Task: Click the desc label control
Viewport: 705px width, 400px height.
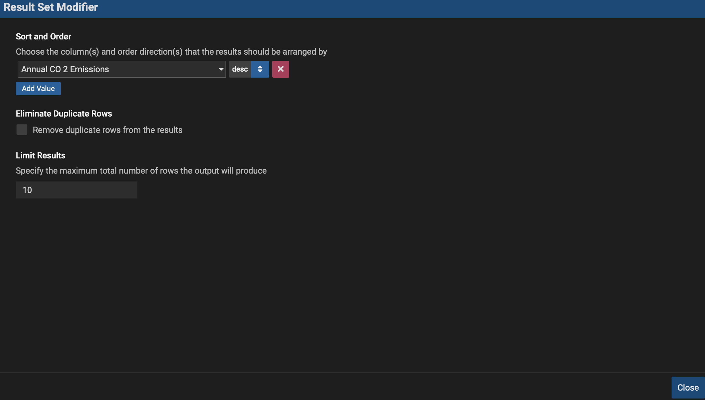Action: click(x=240, y=69)
